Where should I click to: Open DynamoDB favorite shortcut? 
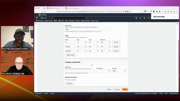point(95,21)
